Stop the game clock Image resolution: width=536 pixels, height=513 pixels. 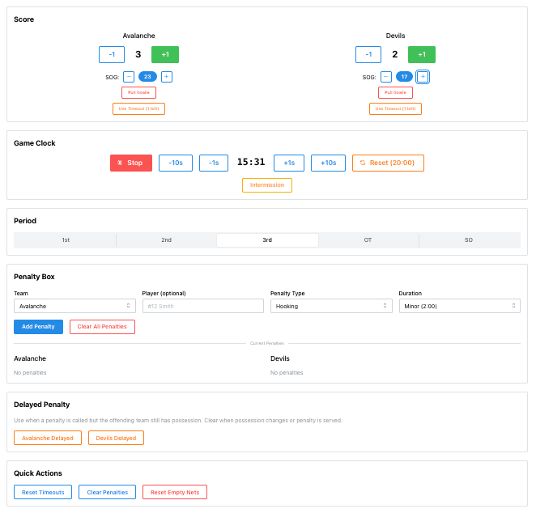131,163
